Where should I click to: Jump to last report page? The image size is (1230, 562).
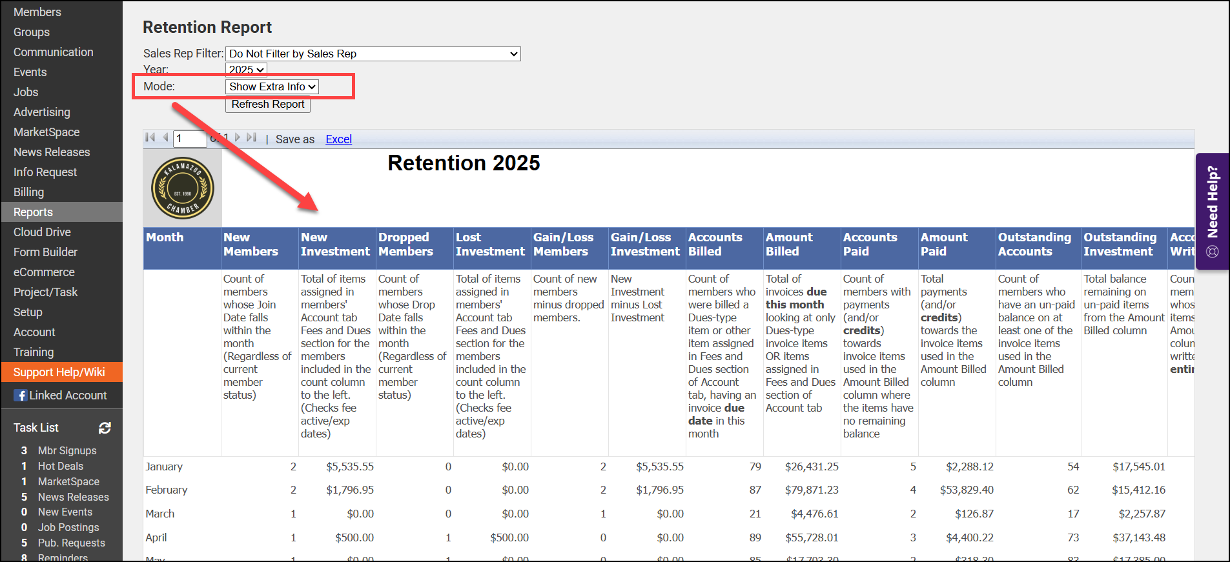coord(252,137)
